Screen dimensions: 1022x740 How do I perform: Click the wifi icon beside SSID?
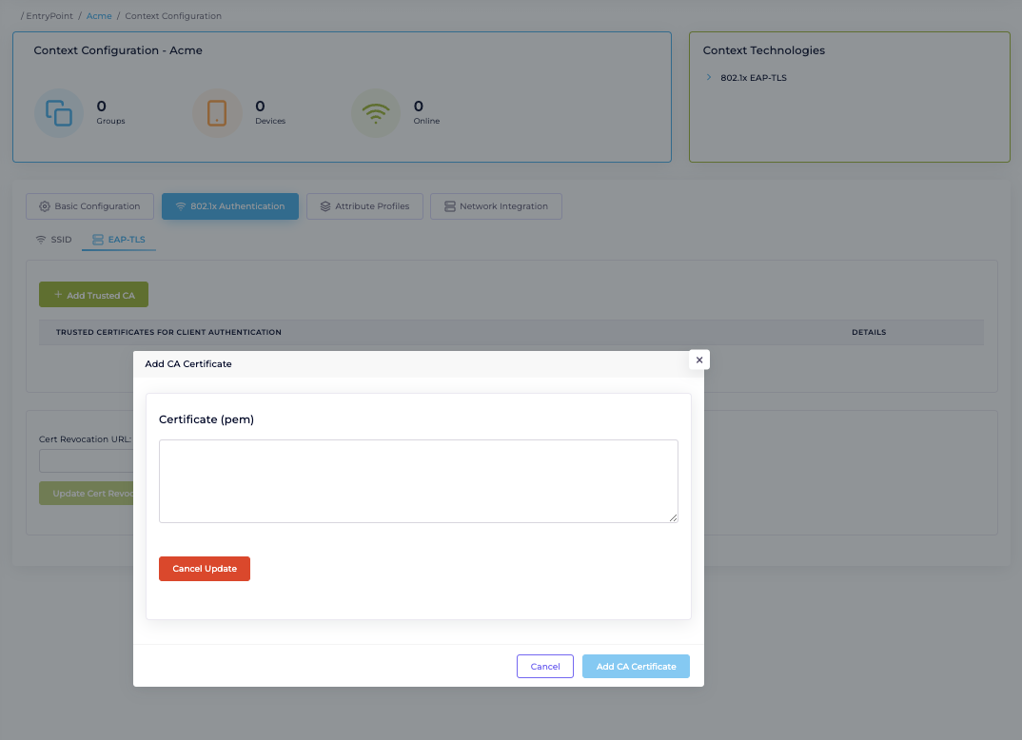40,240
